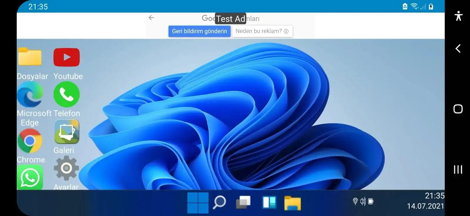Image resolution: width=470 pixels, height=216 pixels.
Task: Click the taskbar volume speaker icon
Action: tap(363, 201)
